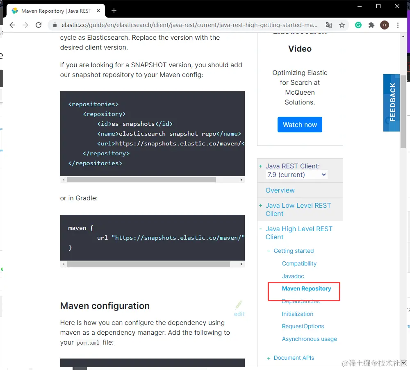Go forward using the forward arrow

(x=25, y=25)
